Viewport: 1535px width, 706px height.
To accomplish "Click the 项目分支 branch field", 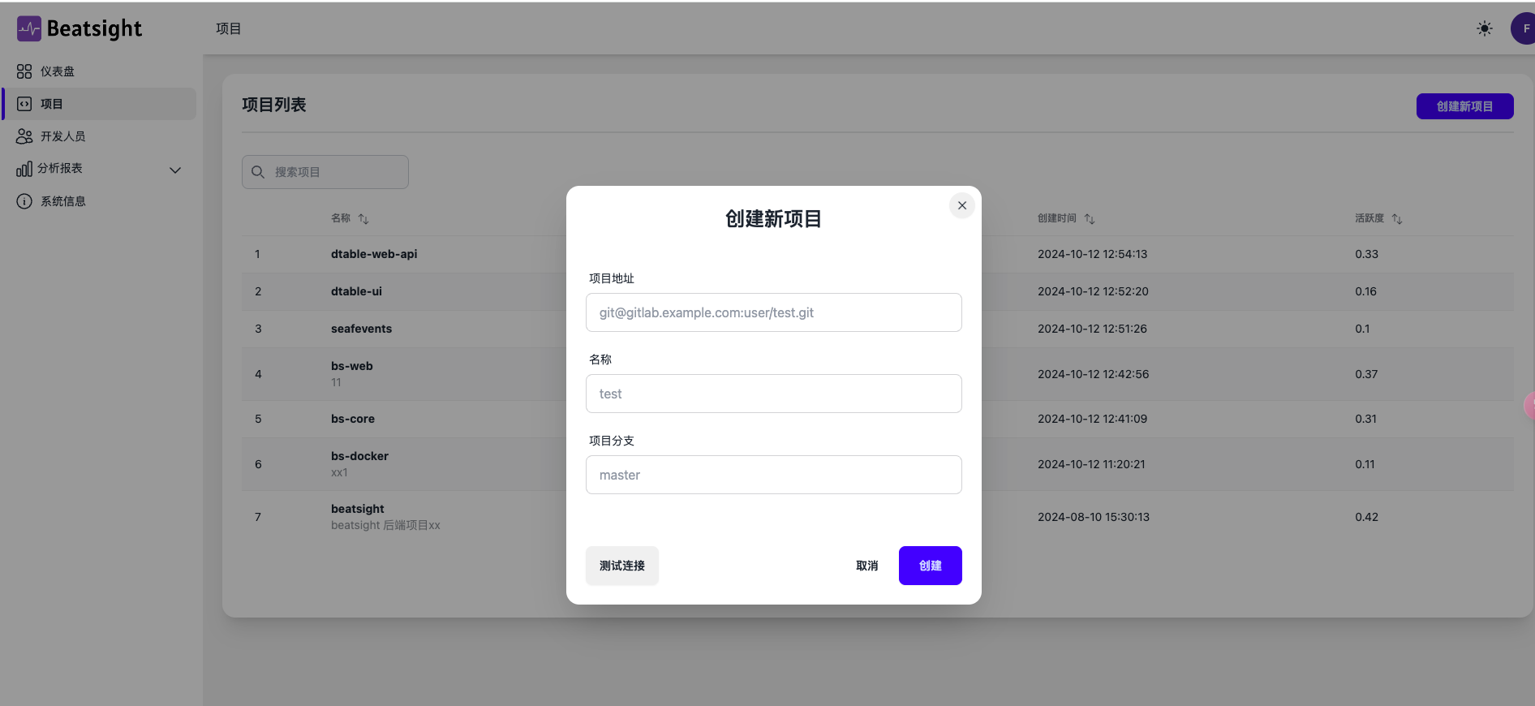I will [773, 475].
